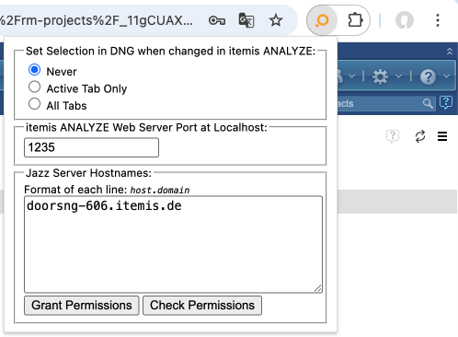Expand the gear settings dropdown arrow
458x337 pixels.
click(398, 76)
